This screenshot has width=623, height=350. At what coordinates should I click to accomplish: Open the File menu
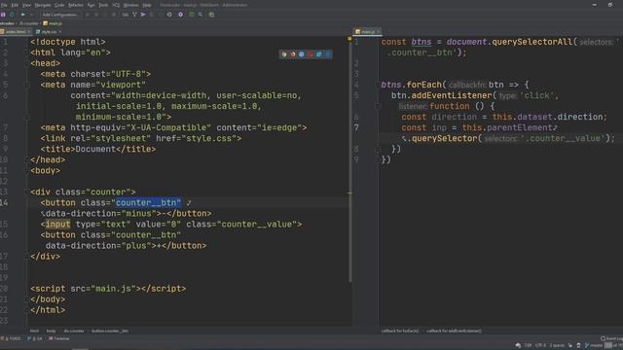point(4,5)
